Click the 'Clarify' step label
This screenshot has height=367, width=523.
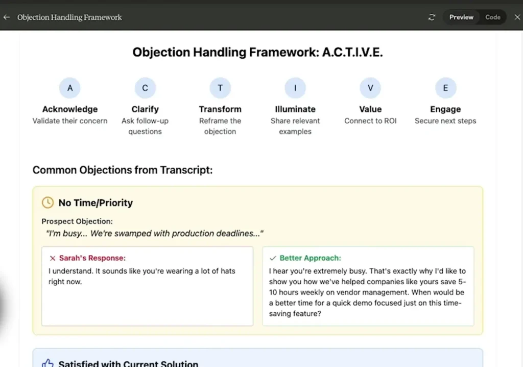pyautogui.click(x=145, y=109)
